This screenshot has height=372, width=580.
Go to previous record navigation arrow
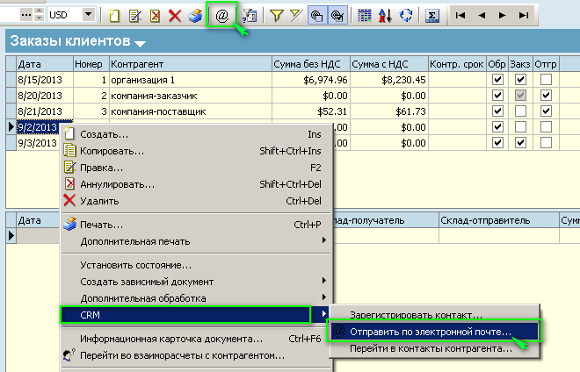[482, 15]
